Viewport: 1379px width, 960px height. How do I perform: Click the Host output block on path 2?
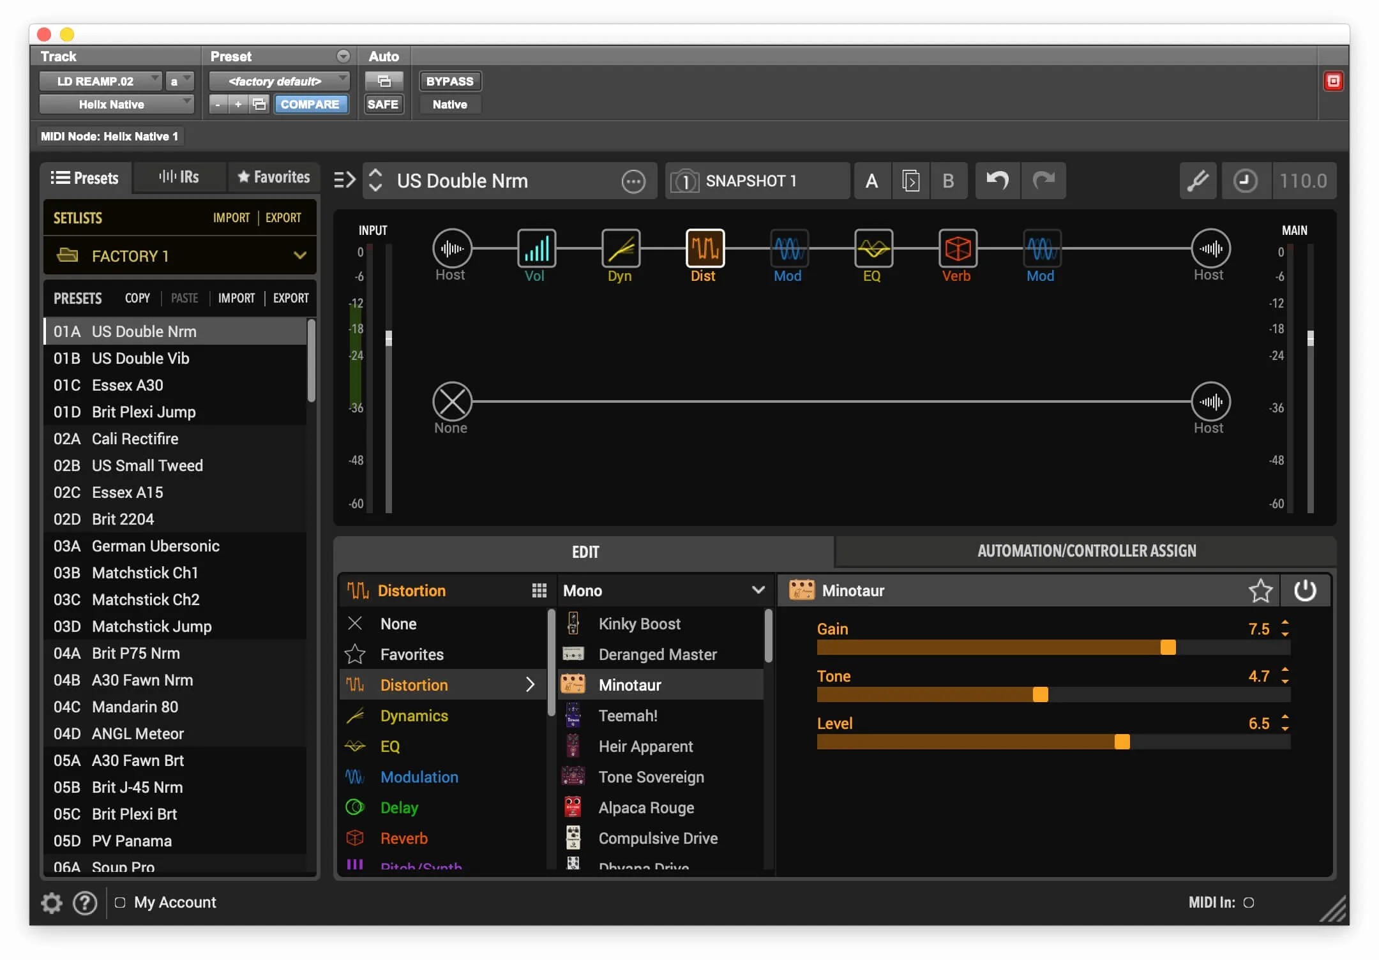(x=1210, y=401)
